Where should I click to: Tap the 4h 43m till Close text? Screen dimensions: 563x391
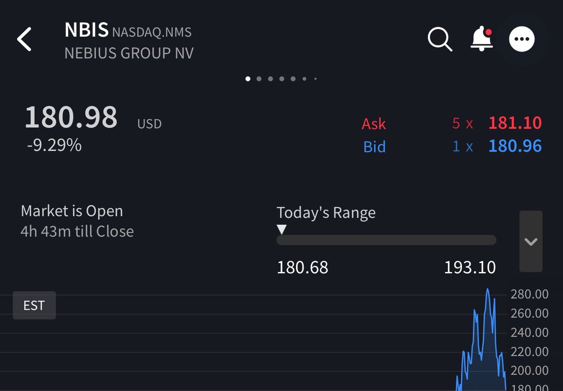77,231
